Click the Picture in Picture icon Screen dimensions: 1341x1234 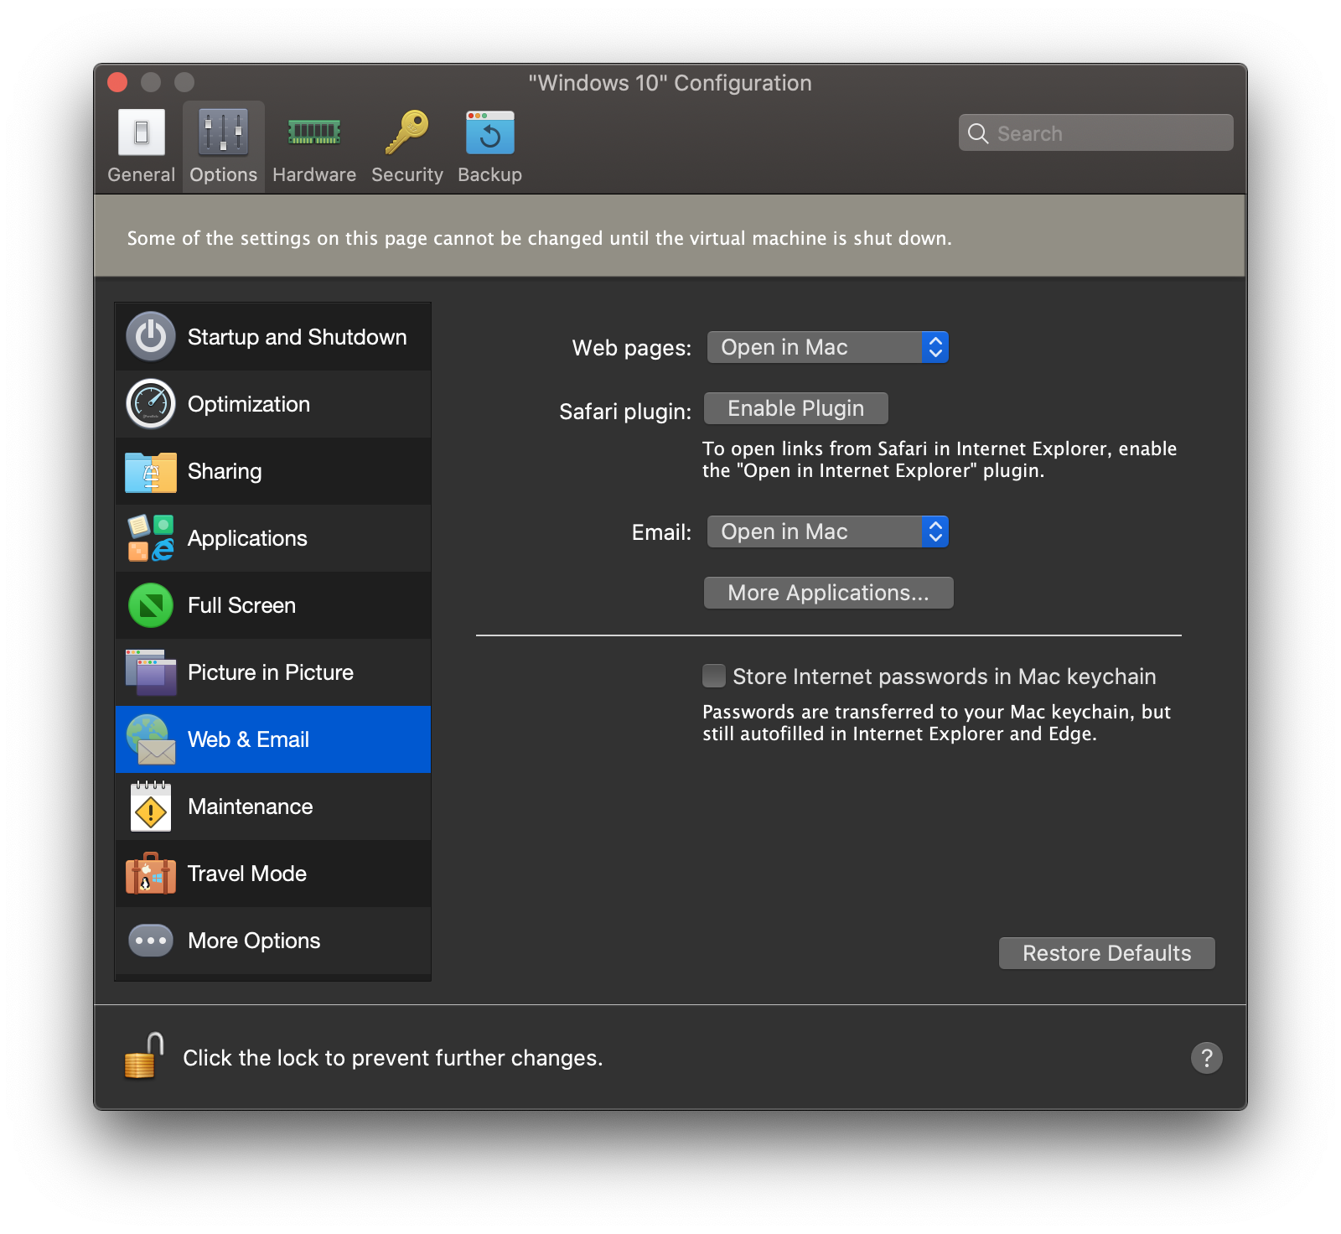pos(151,672)
